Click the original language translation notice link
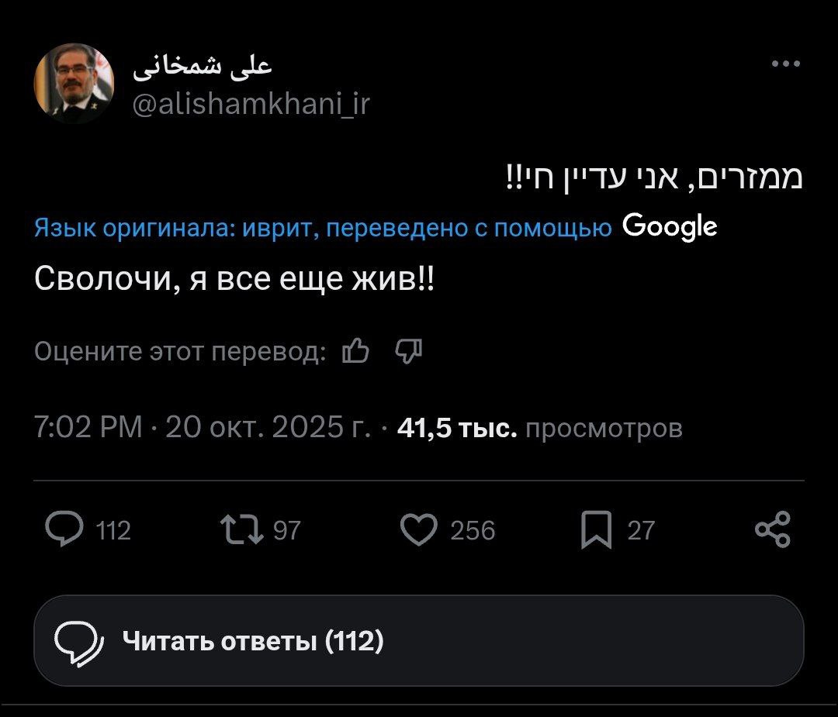The width and height of the screenshot is (838, 717). tap(322, 228)
